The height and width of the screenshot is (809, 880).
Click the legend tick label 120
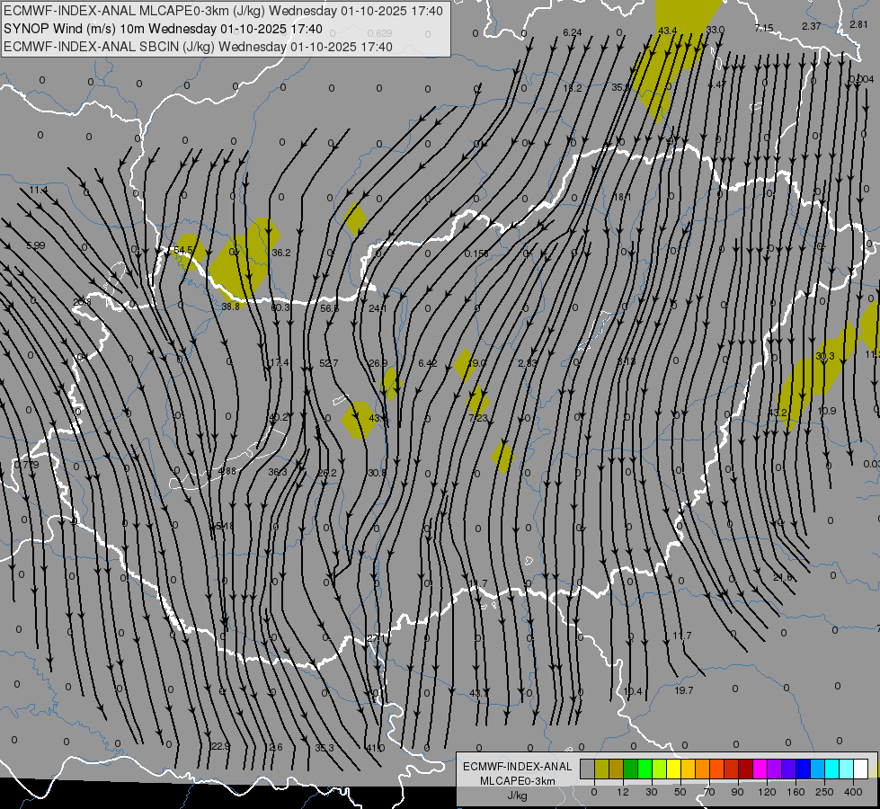[x=767, y=792]
